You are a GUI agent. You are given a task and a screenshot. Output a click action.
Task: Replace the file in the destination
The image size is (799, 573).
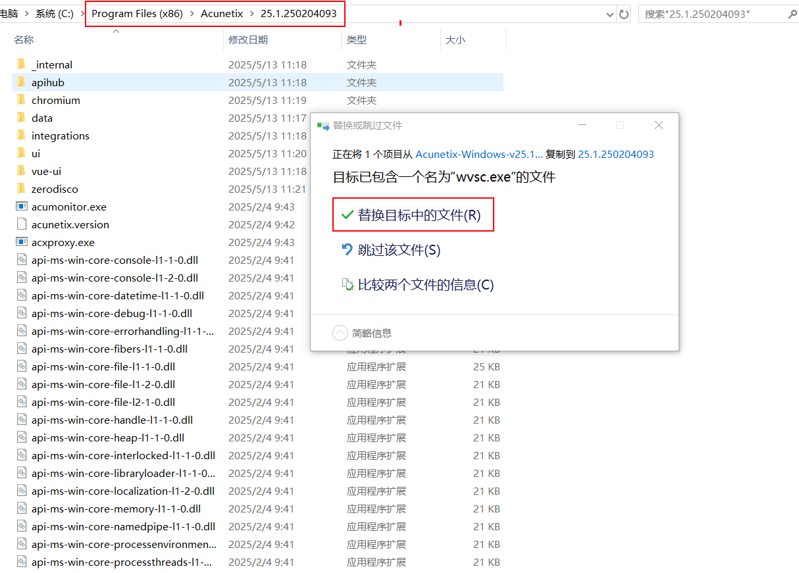413,215
